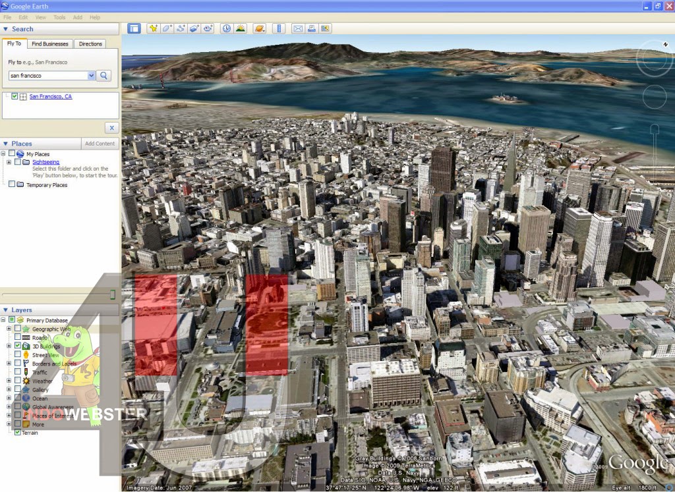Show historical imagery with the clock icon
Screen dimensions: 675x492
(x=227, y=29)
